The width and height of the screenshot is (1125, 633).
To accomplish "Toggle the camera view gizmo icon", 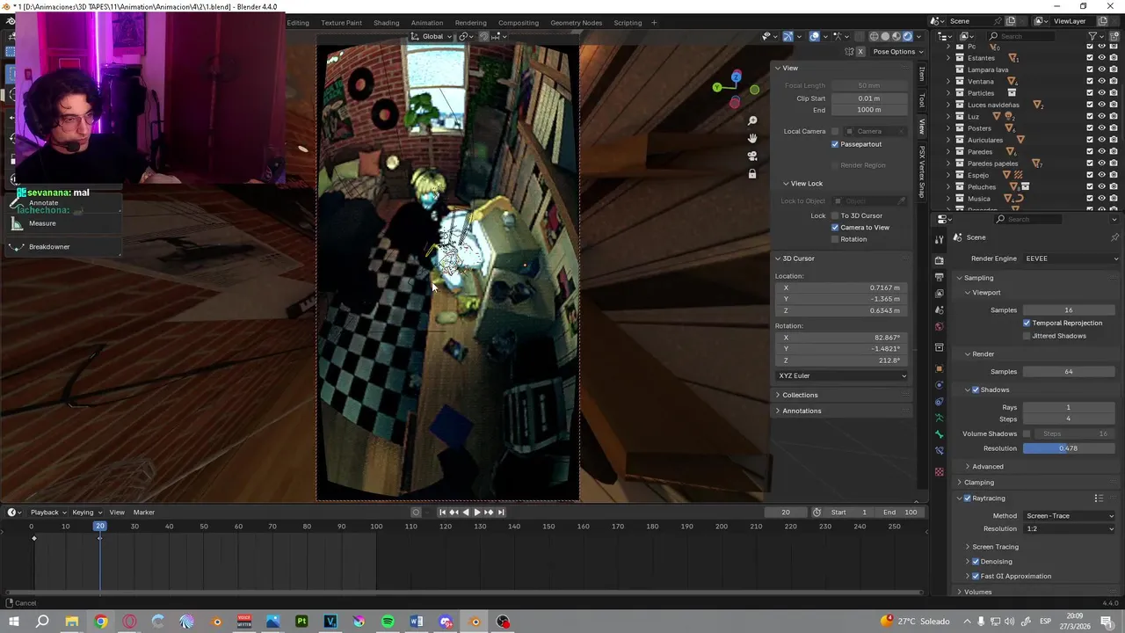I will pos(752,156).
